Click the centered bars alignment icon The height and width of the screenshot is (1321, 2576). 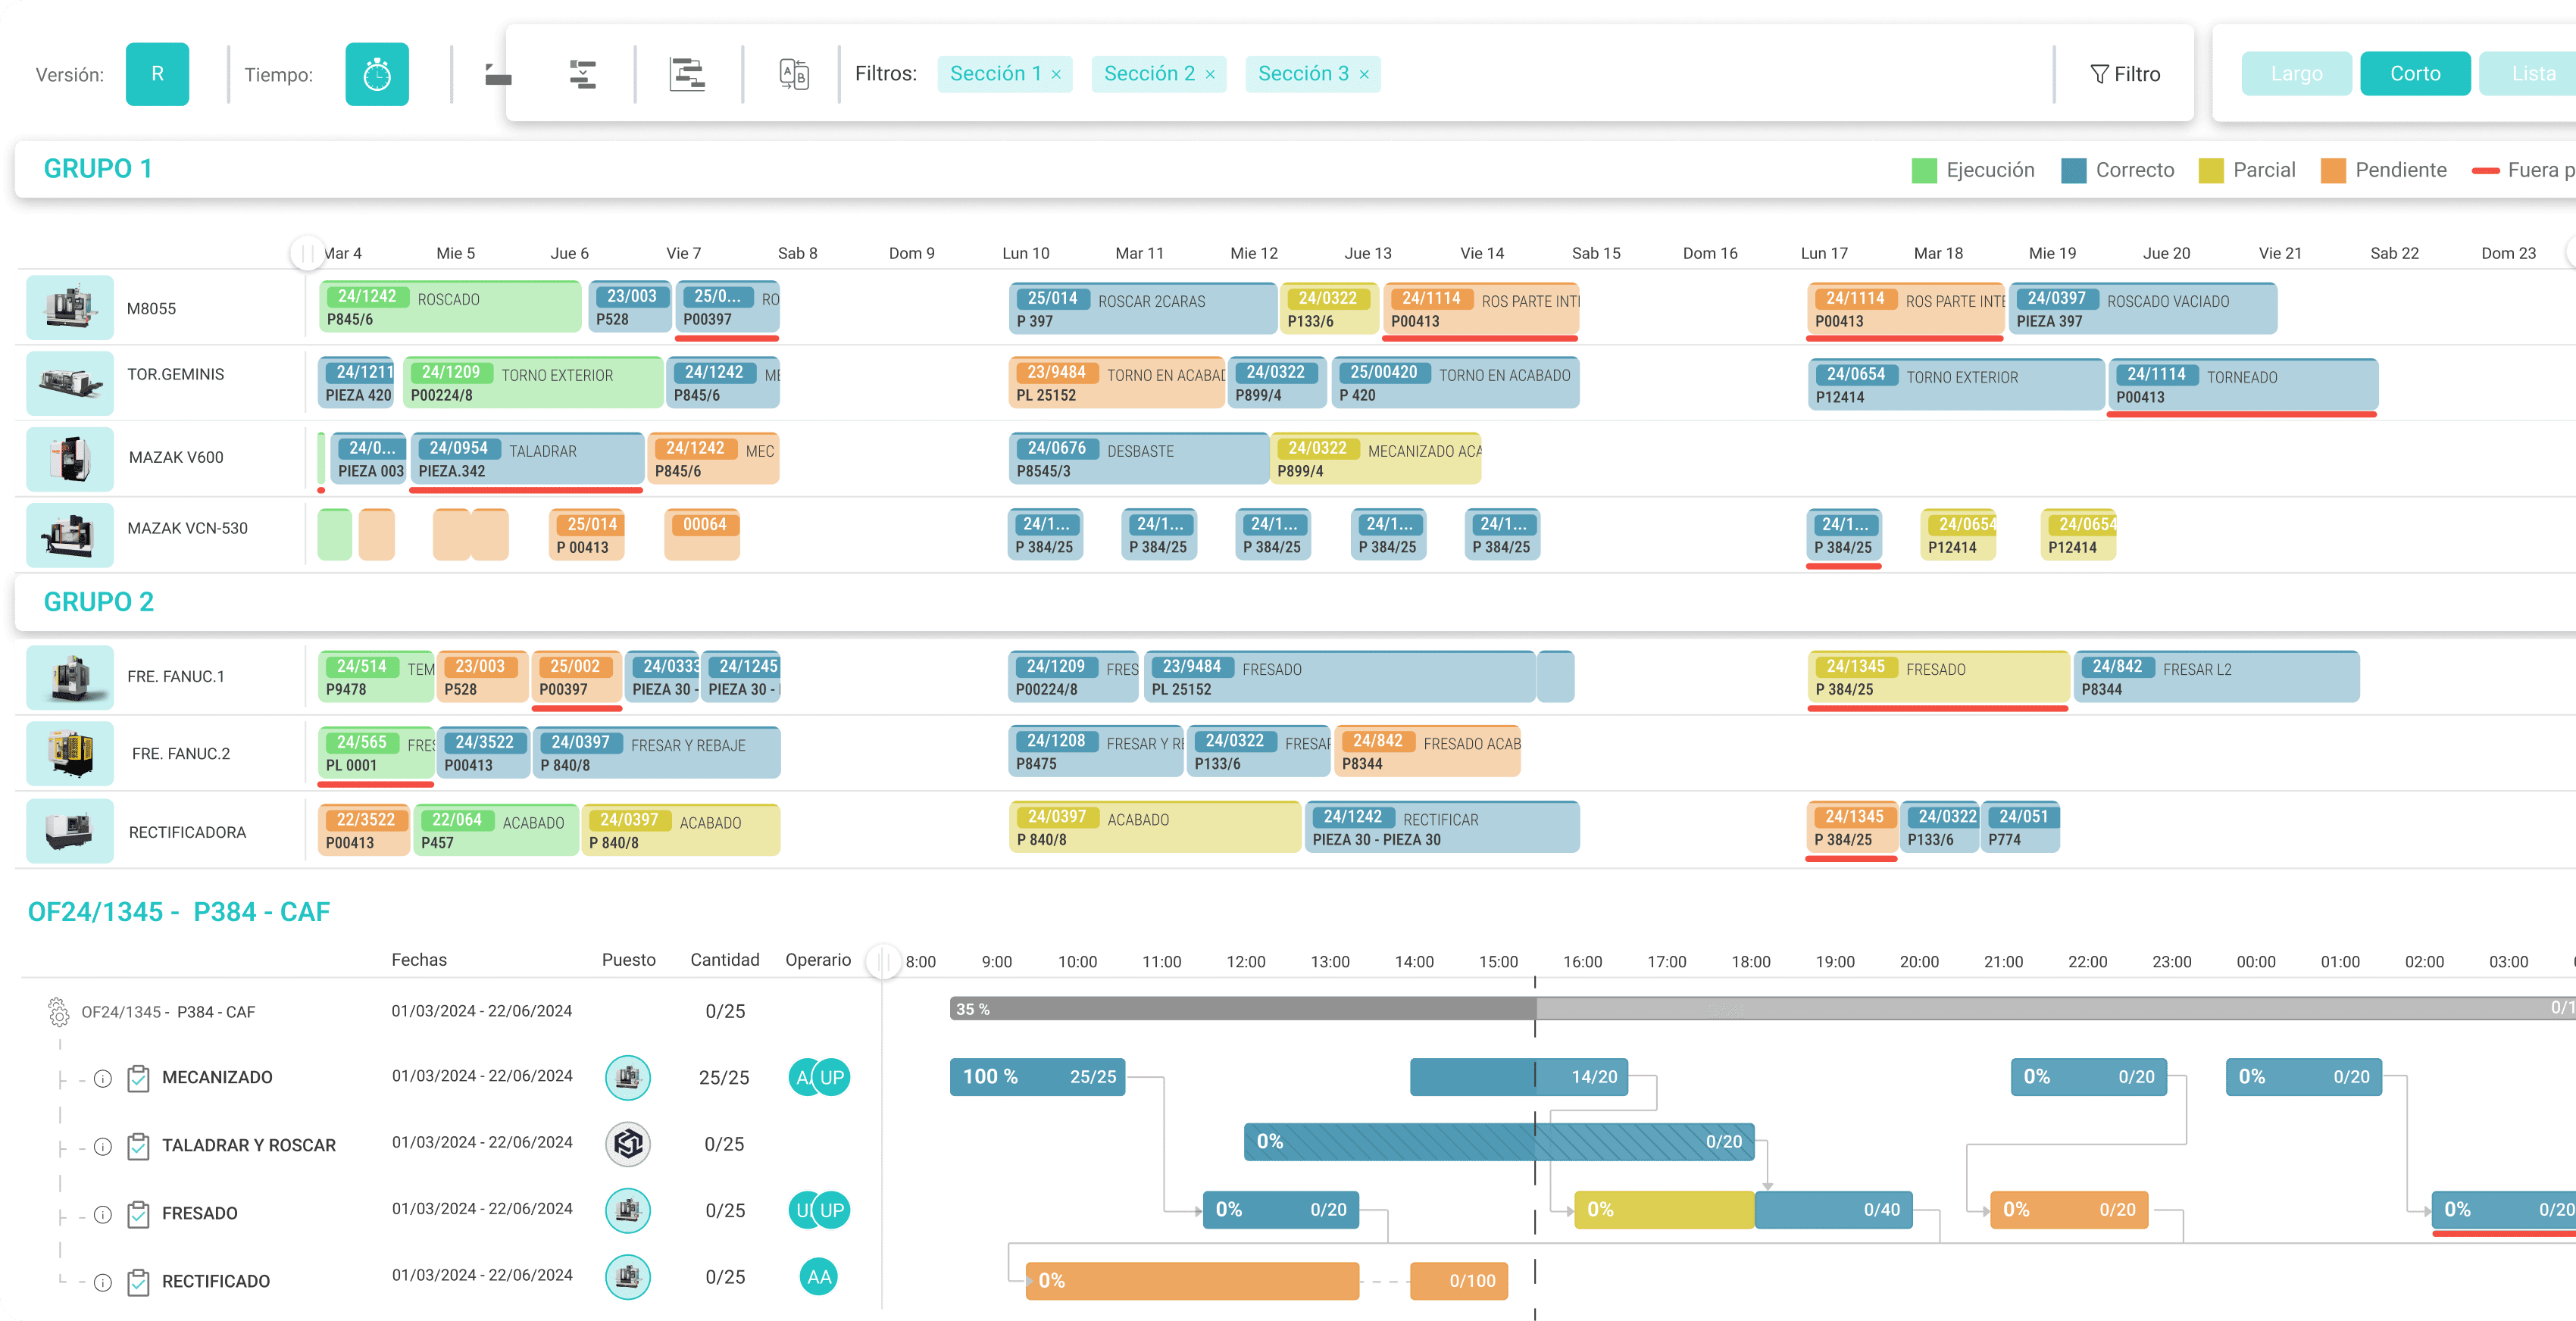(583, 74)
